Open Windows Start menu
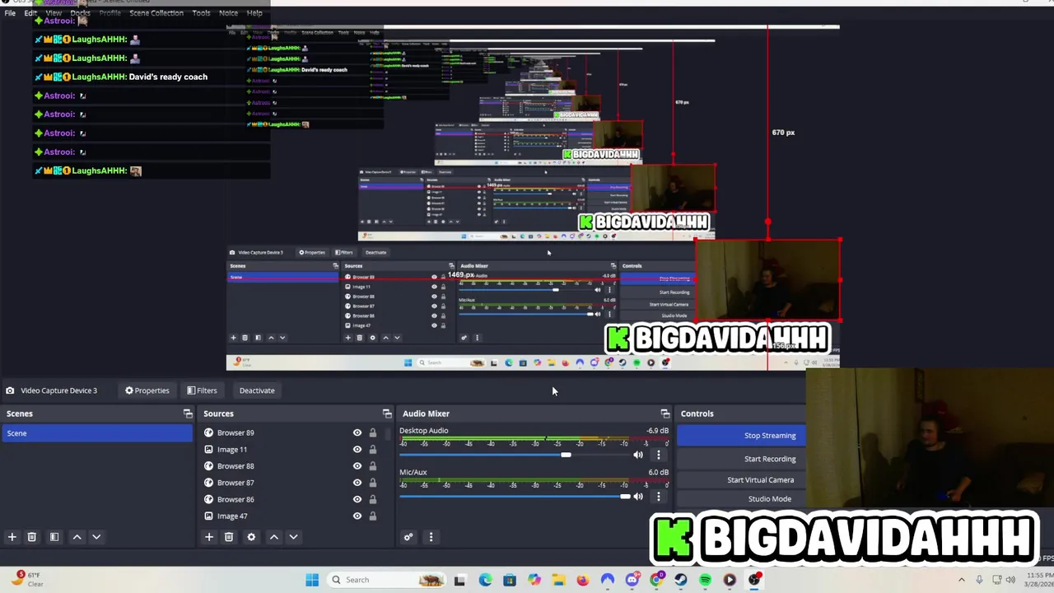Image resolution: width=1054 pixels, height=593 pixels. click(312, 580)
